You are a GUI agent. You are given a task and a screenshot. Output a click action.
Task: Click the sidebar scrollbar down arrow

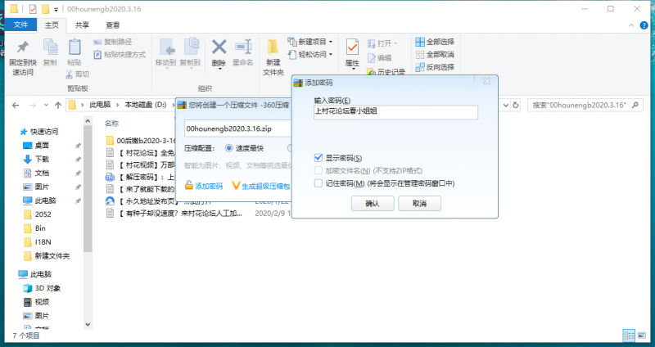pos(88,324)
